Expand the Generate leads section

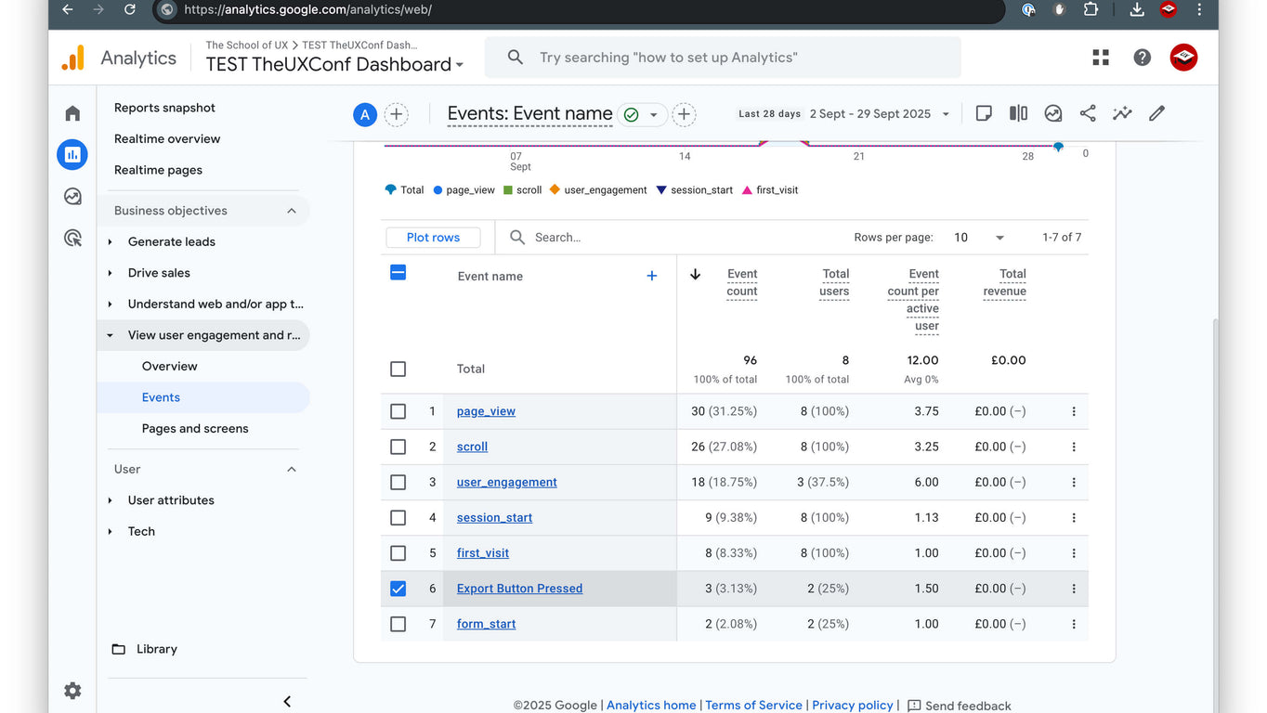click(172, 241)
